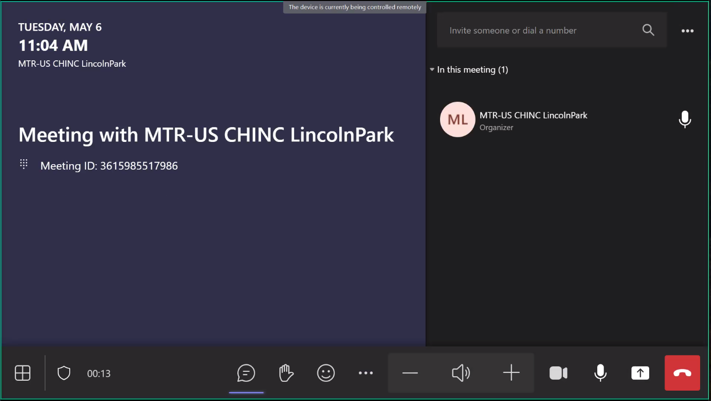Decrease volume with minus button

pyautogui.click(x=410, y=373)
